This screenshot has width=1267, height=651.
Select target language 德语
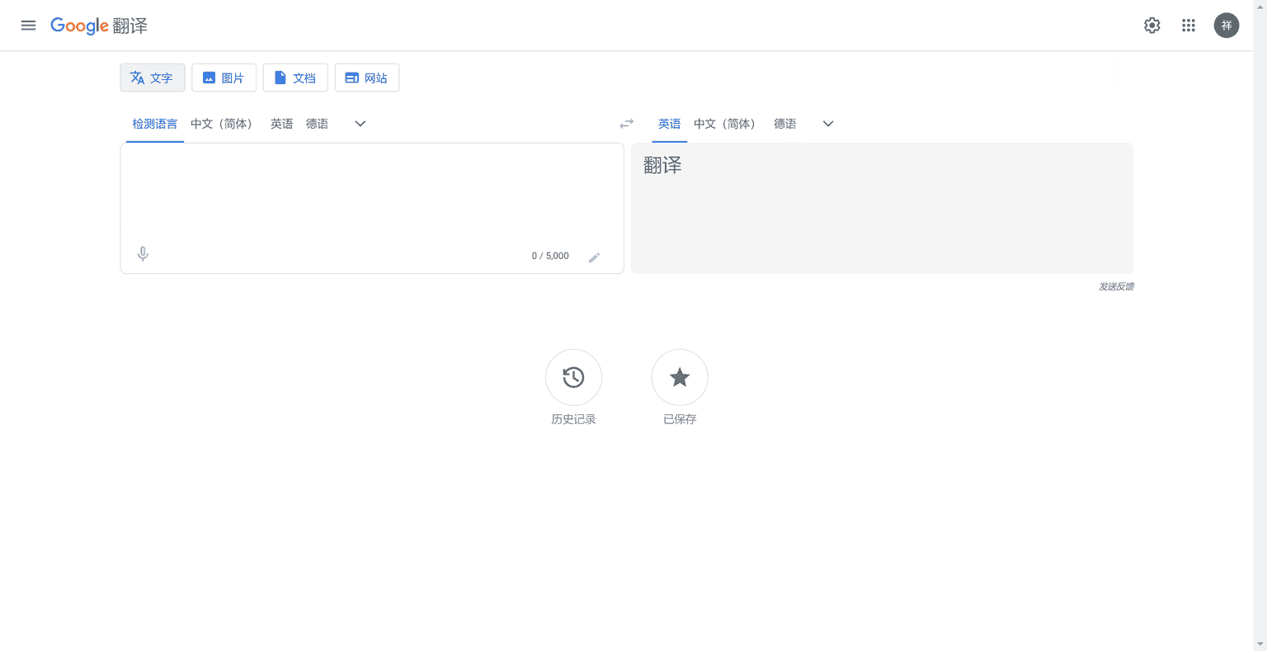coord(785,124)
